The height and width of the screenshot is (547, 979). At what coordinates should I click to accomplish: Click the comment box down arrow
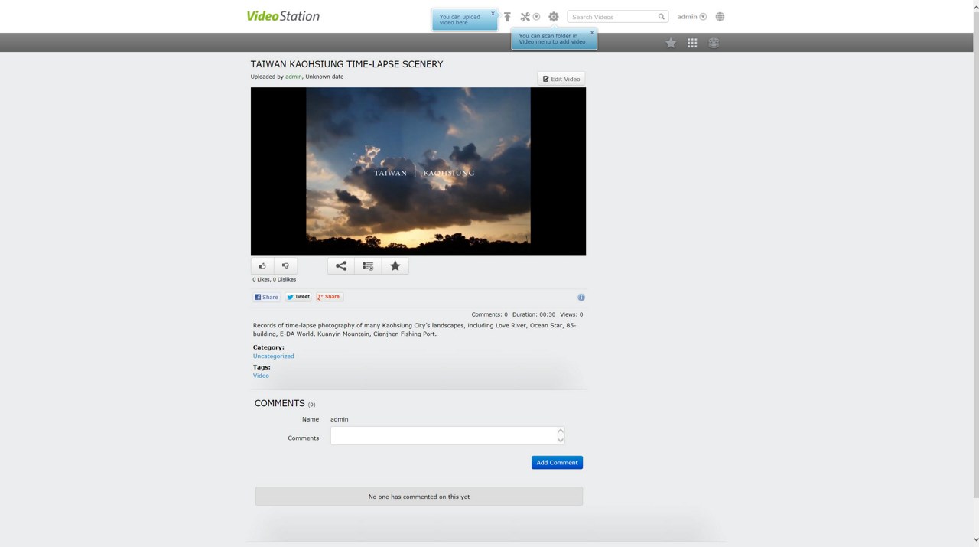tap(561, 440)
